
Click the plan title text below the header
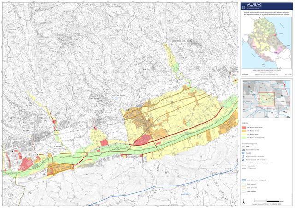[266, 13]
